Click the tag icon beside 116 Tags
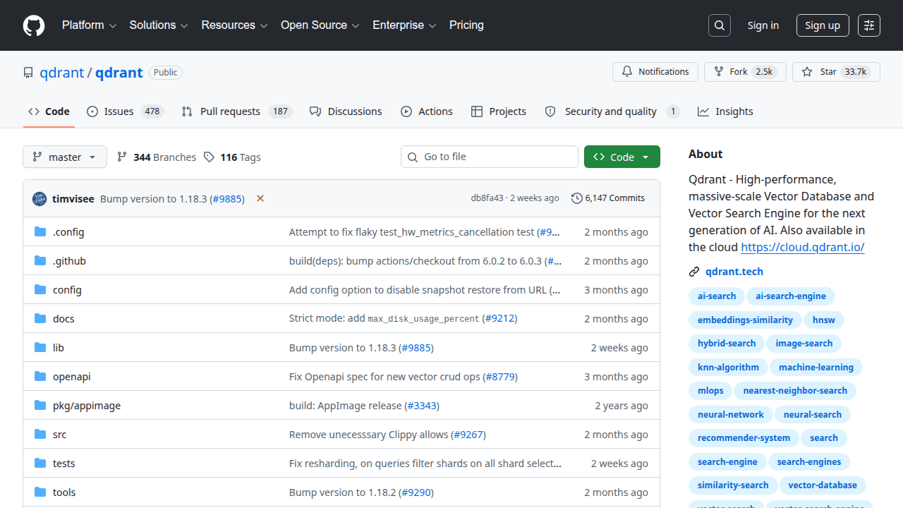 tap(209, 157)
